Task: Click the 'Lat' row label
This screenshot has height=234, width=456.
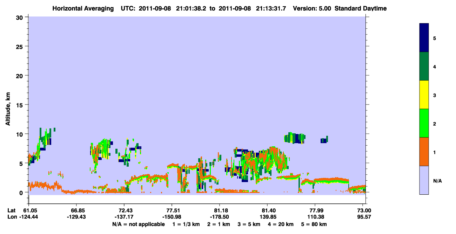Action: point(11,210)
